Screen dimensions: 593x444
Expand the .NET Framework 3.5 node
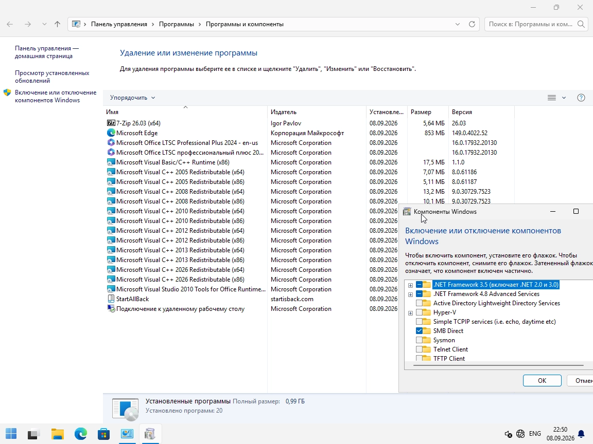point(410,285)
